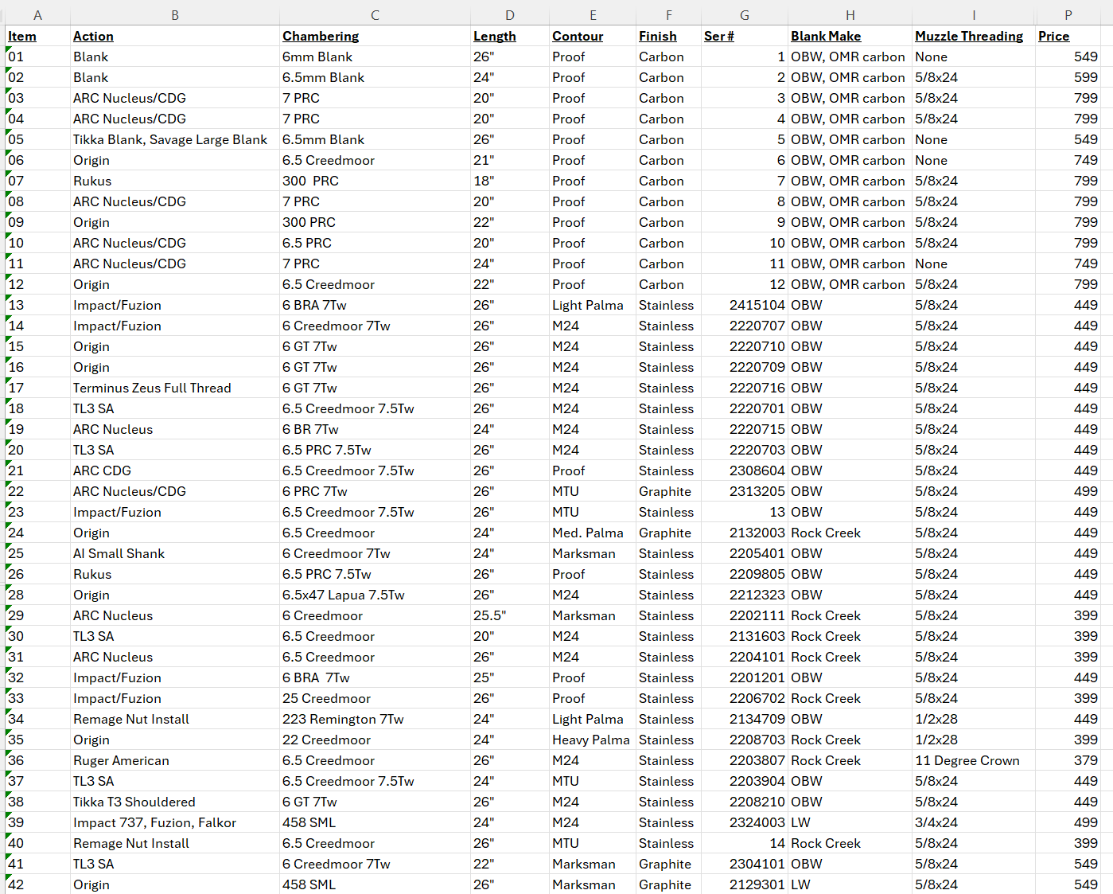This screenshot has width=1113, height=894.
Task: Click the Price header cell
Action: 1068,36
